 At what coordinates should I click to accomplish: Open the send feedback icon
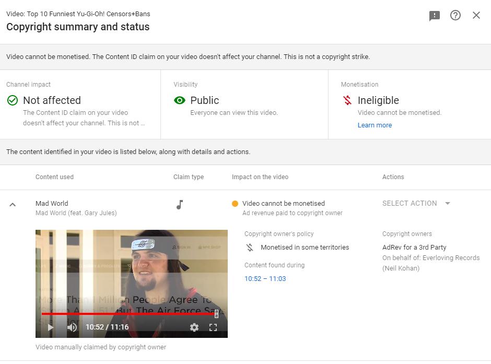point(434,15)
